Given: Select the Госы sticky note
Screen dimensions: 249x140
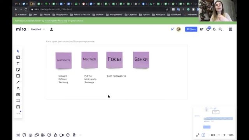Looking at the screenshot, I should [114, 60].
